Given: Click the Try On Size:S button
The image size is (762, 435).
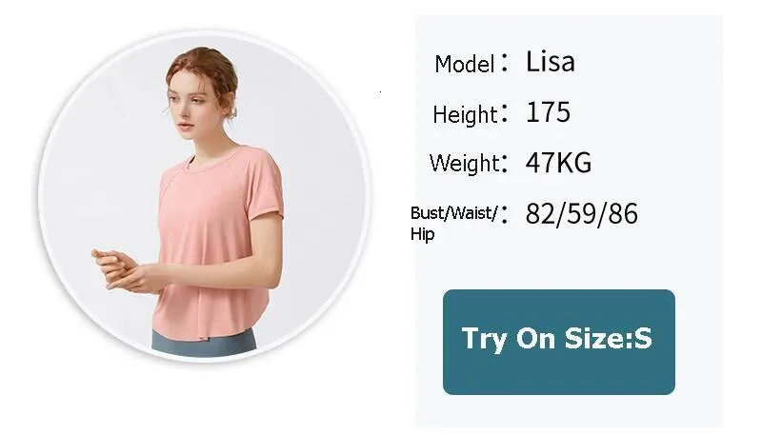Looking at the screenshot, I should coord(559,342).
